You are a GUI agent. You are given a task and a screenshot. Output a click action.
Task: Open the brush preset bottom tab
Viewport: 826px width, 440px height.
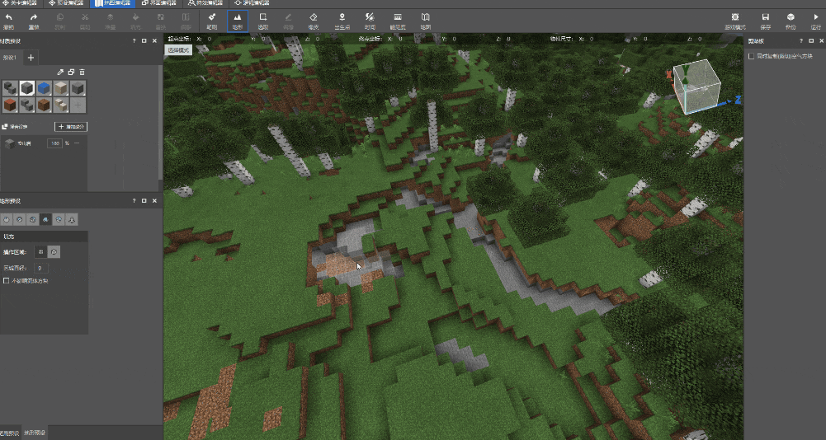point(10,433)
